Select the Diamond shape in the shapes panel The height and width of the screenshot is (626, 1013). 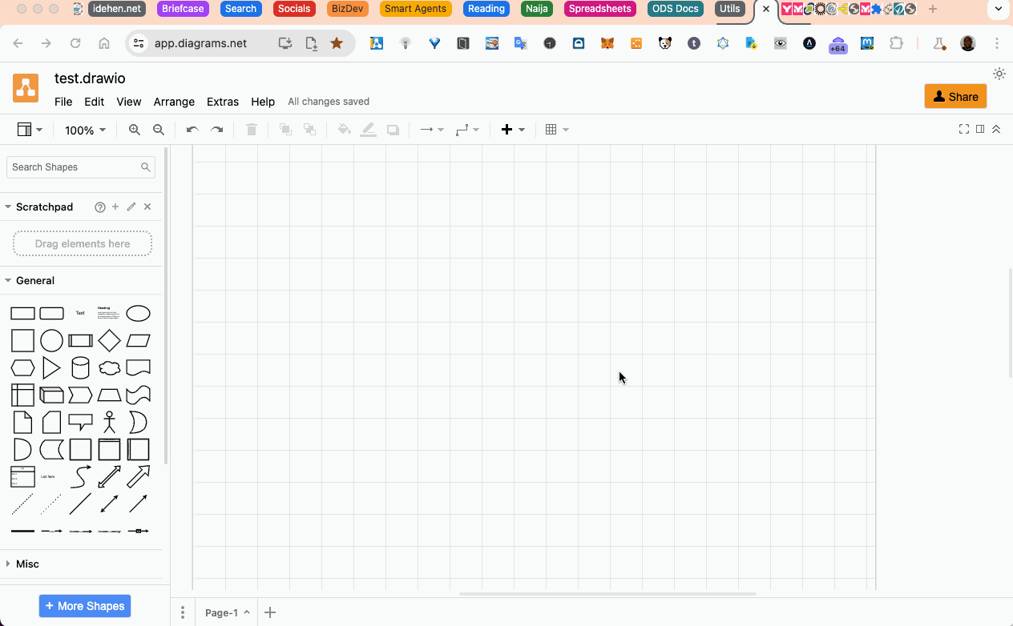coord(109,340)
